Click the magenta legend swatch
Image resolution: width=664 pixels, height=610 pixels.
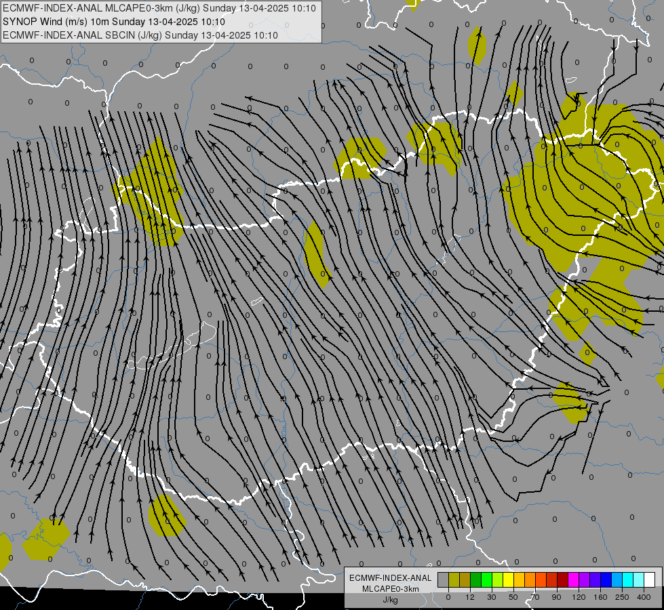pyautogui.click(x=573, y=579)
